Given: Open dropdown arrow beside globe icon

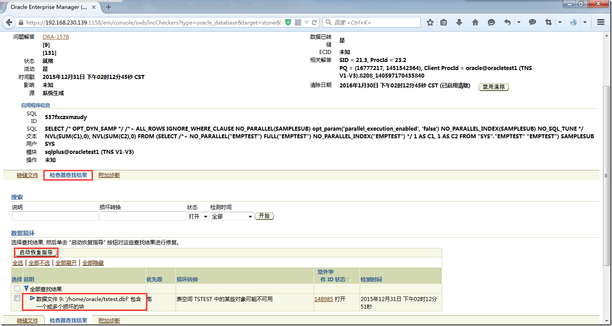Looking at the screenshot, I should point(584,22).
